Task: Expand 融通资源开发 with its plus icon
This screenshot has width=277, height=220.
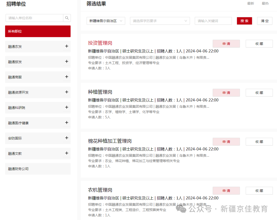Action: tap(67, 92)
